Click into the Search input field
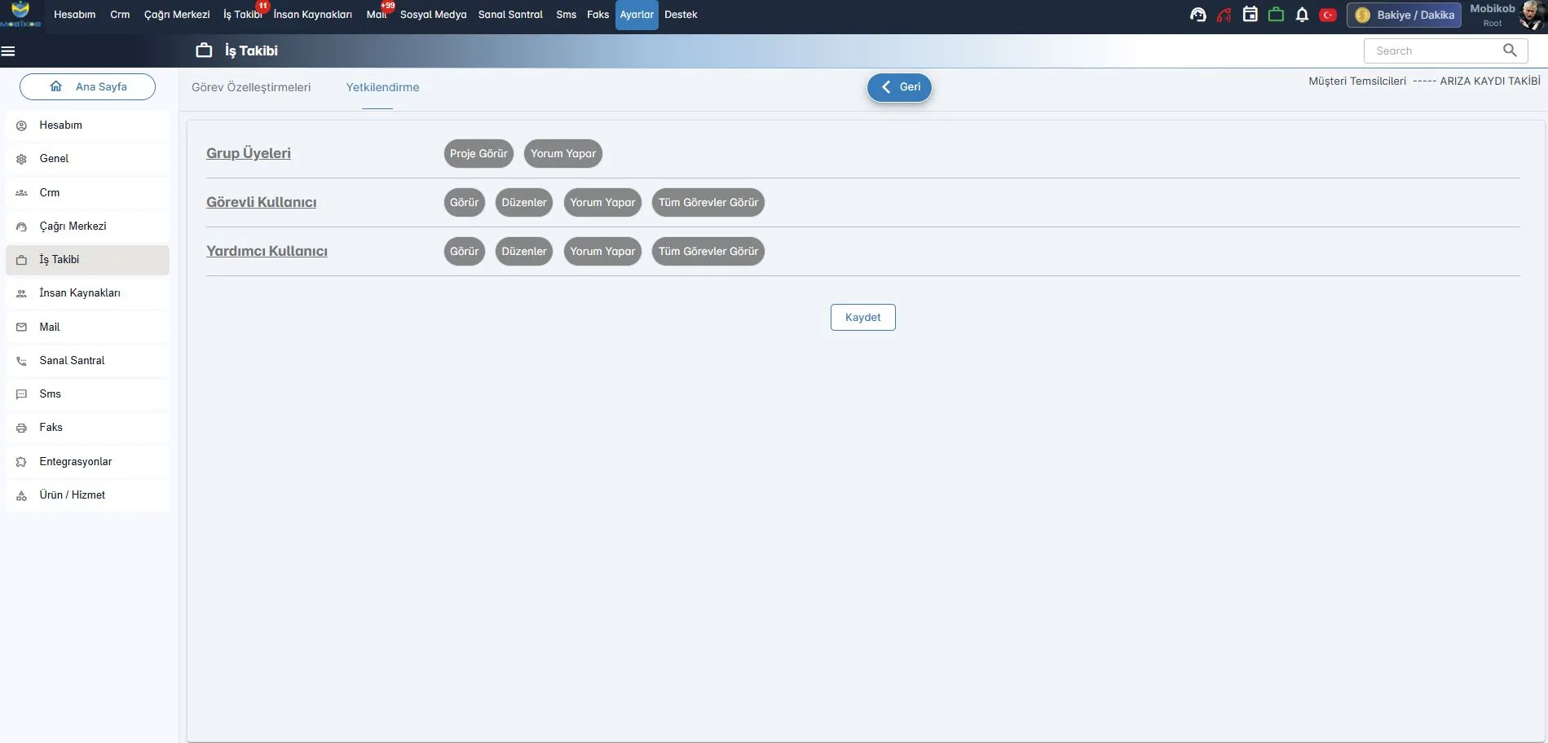The width and height of the screenshot is (1548, 743). pos(1432,51)
